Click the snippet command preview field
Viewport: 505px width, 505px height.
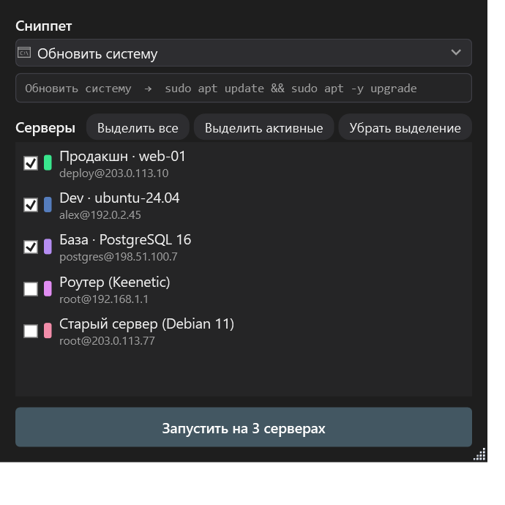pyautogui.click(x=244, y=88)
